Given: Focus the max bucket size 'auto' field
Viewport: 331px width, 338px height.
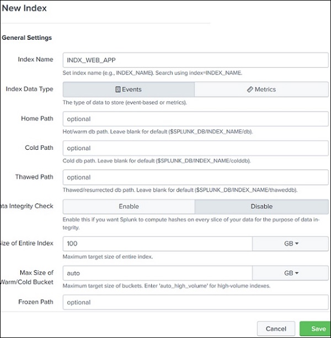Looking at the screenshot, I should (x=157, y=273).
